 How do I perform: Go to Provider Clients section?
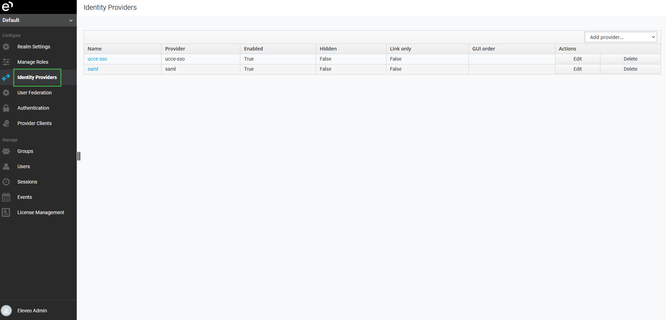click(x=35, y=123)
